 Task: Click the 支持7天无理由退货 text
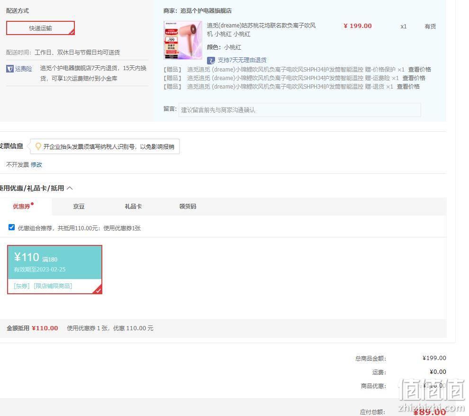click(x=242, y=60)
